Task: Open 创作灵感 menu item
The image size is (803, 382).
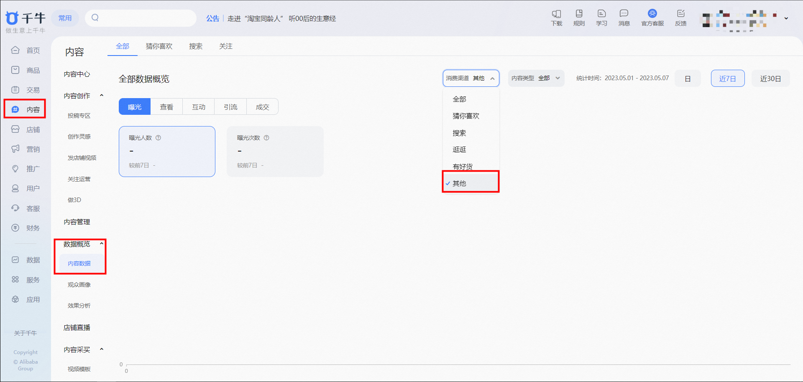Action: coord(79,137)
